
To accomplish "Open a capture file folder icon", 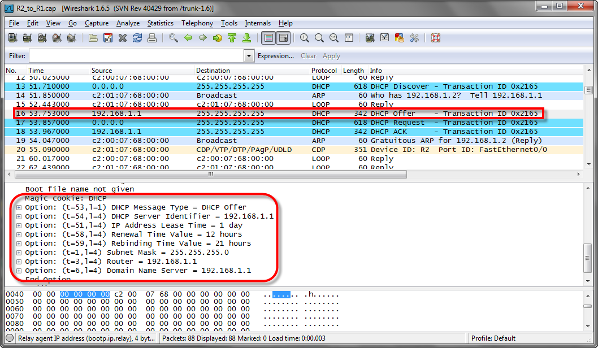I will click(93, 38).
